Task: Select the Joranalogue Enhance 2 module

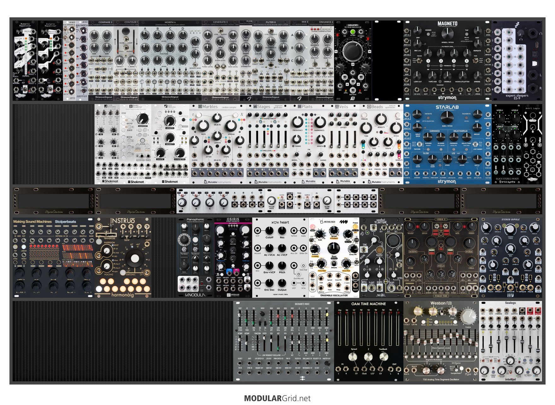Action: click(x=321, y=61)
